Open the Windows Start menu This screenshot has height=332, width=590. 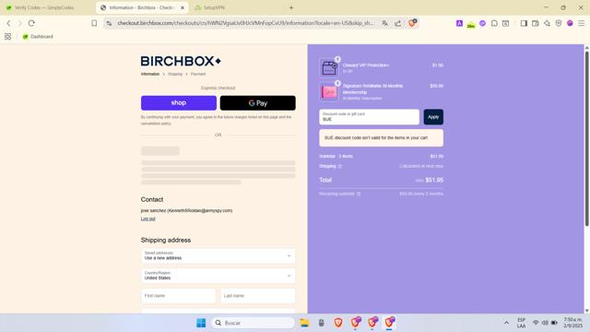201,323
